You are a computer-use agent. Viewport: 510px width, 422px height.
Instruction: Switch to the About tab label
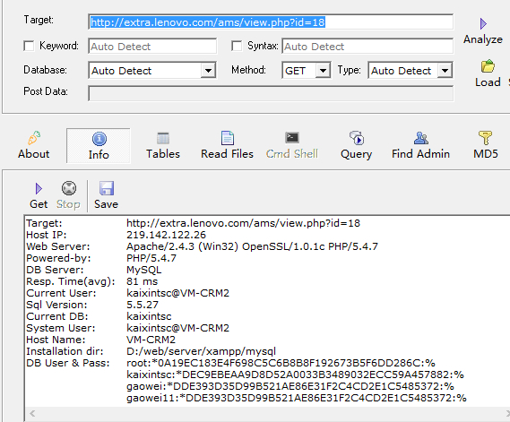34,154
